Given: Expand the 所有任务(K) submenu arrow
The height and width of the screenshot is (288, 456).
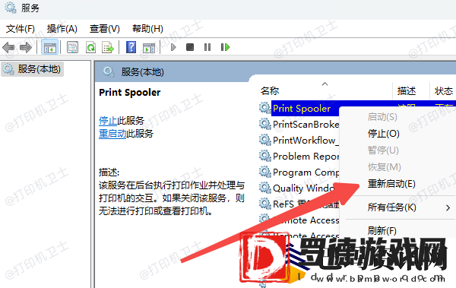Looking at the screenshot, I should tap(448, 207).
